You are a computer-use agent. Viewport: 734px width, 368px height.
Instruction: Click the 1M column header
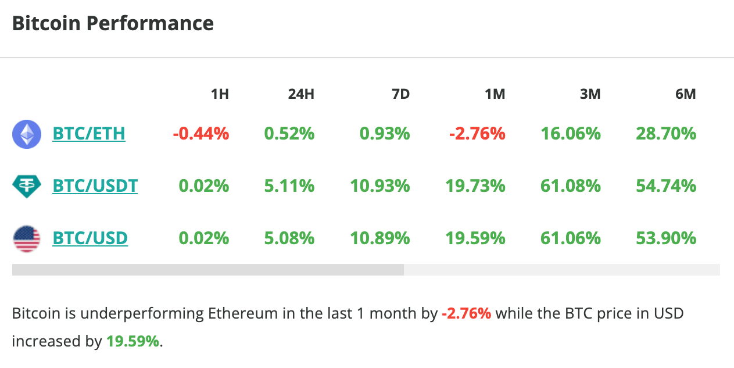[495, 94]
